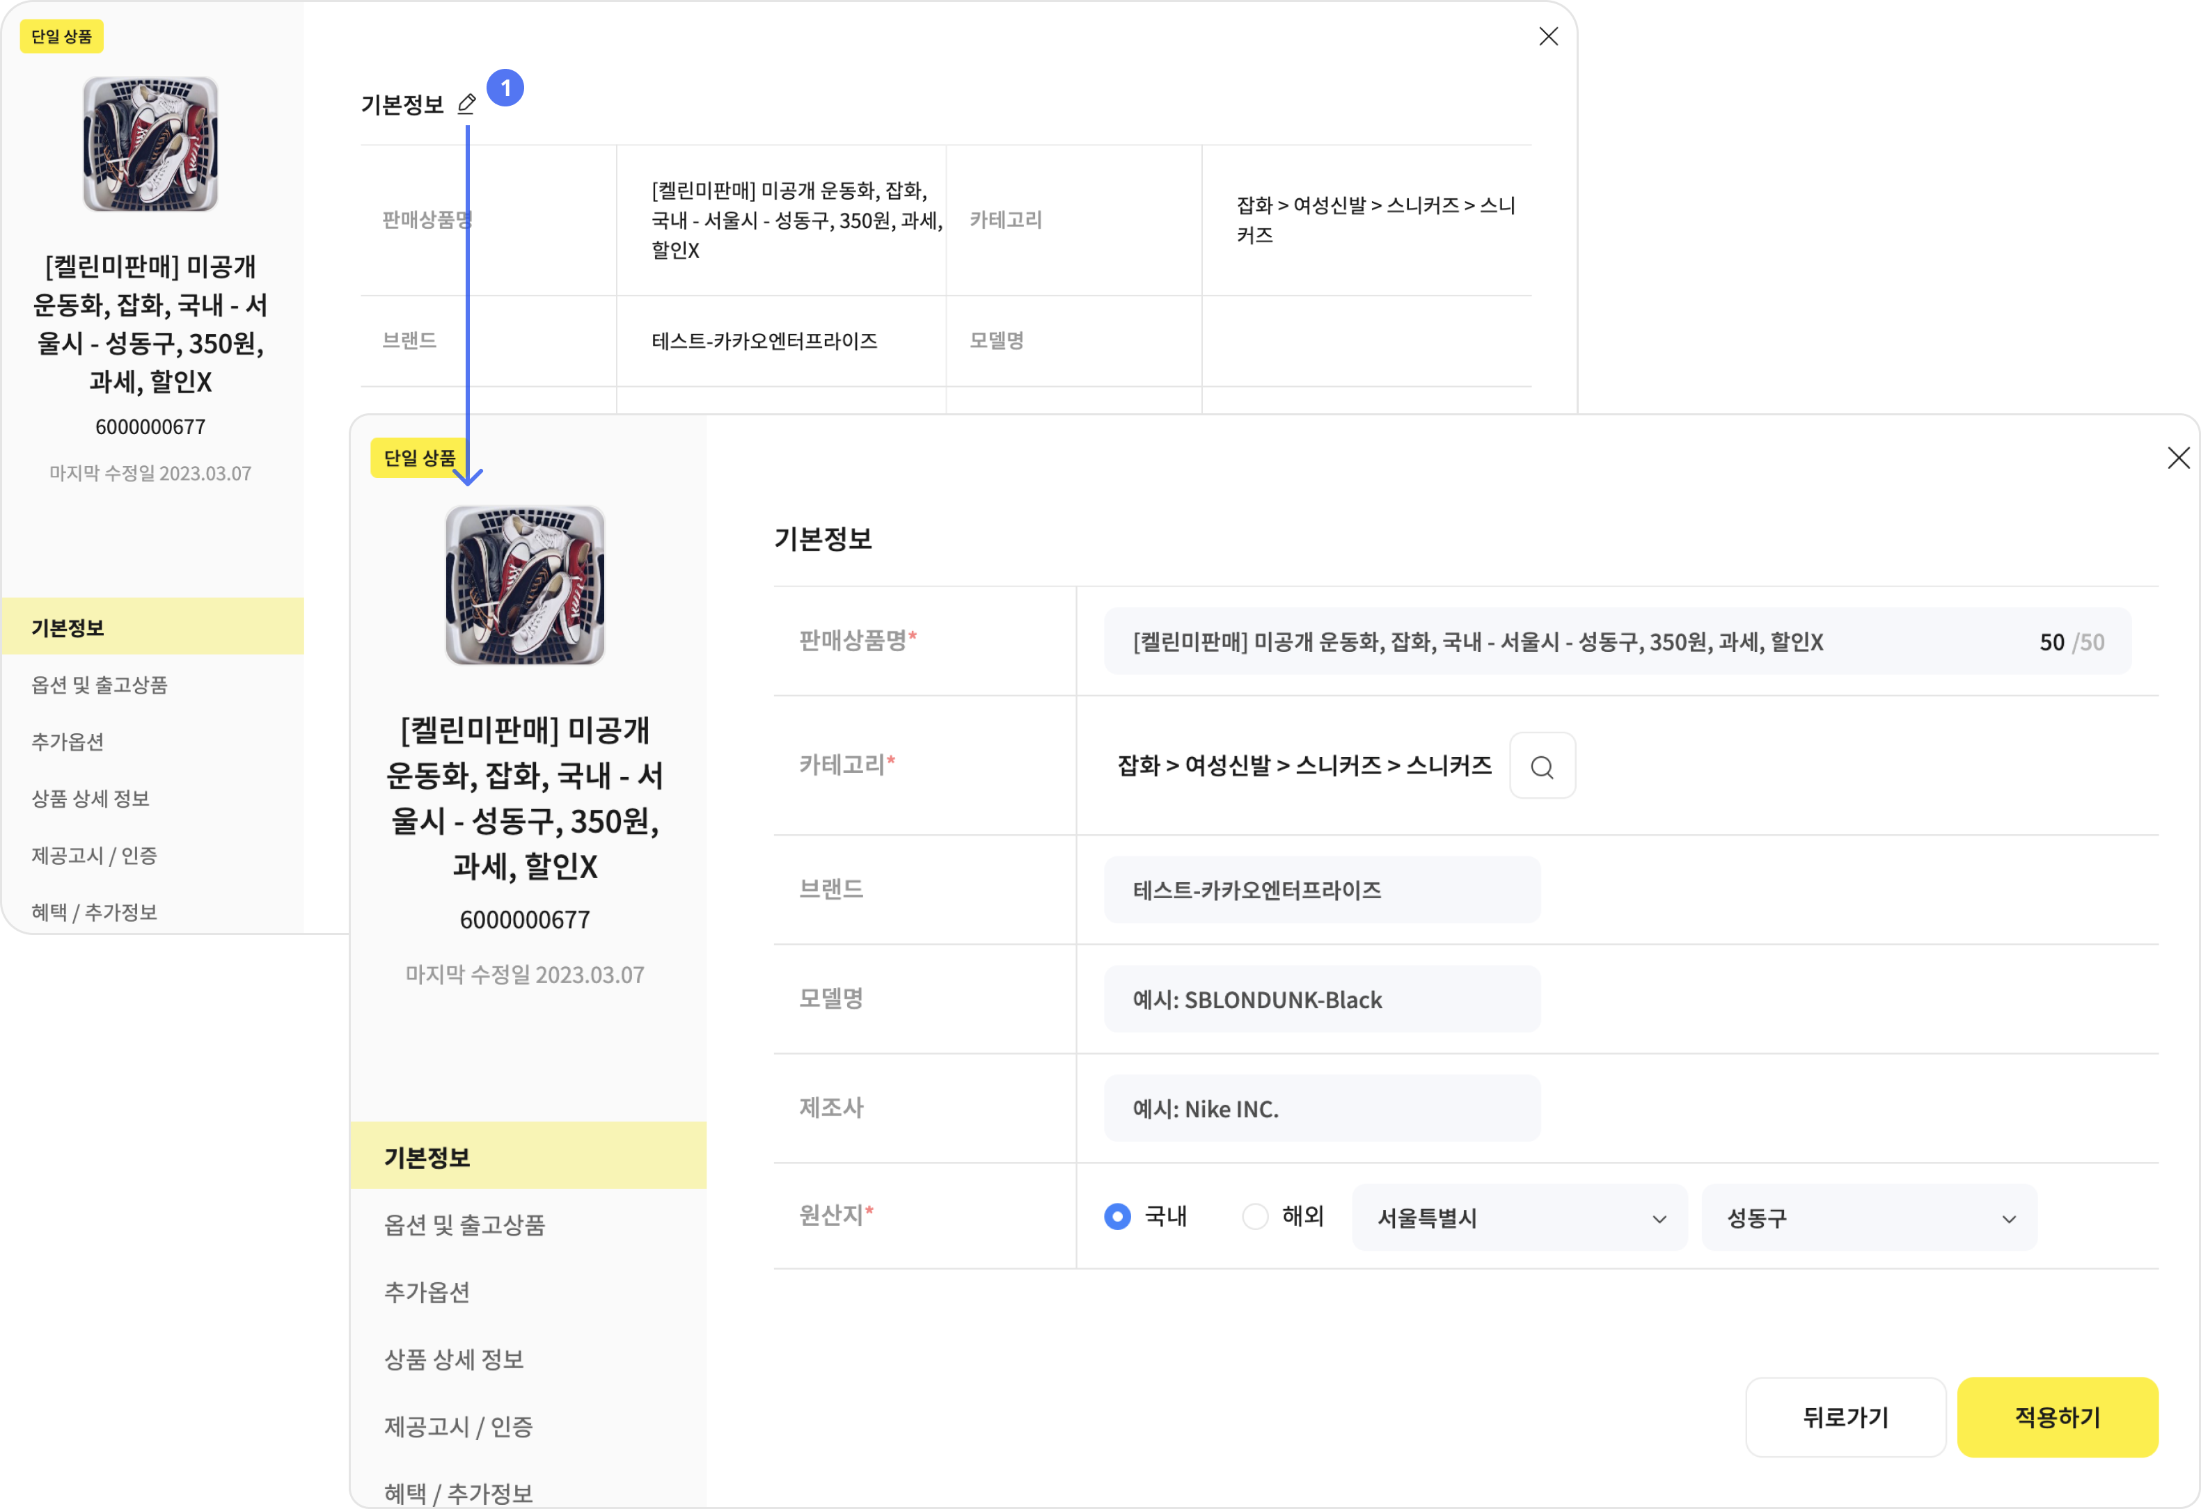Select 제공고시 / 인증 in front sidebar

point(459,1427)
